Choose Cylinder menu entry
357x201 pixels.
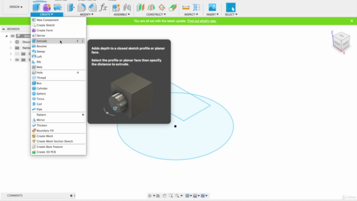pos(59,88)
